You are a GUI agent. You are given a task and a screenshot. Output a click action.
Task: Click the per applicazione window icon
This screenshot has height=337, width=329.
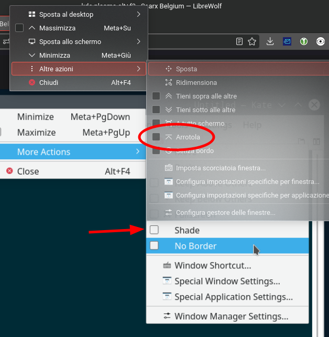[x=169, y=195]
